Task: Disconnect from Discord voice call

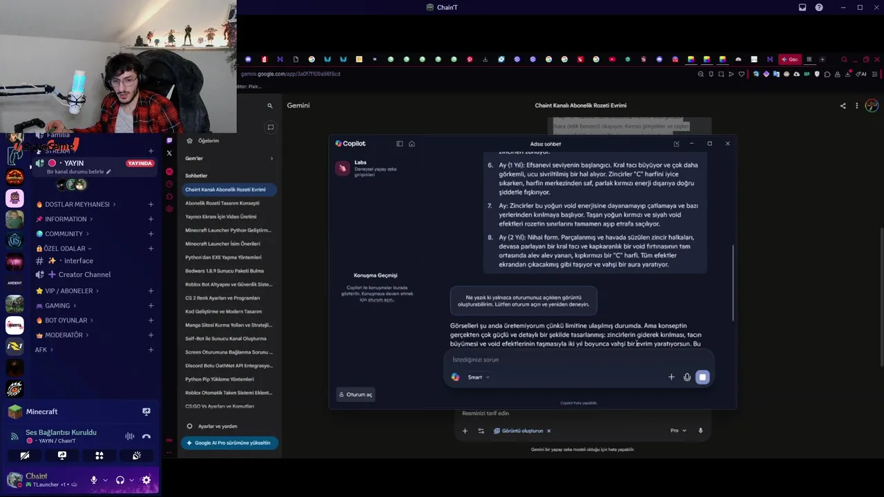Action: (146, 436)
